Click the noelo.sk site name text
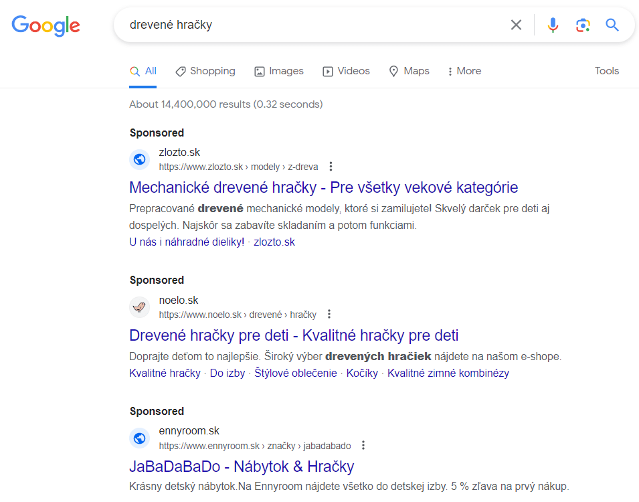Image resolution: width=639 pixels, height=502 pixels. point(179,301)
